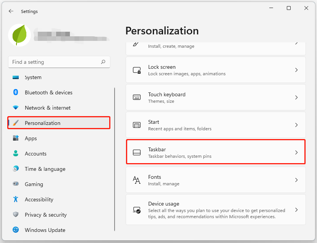Click the Touch keyboard icon
Screen dimensions: 317x243
137,97
